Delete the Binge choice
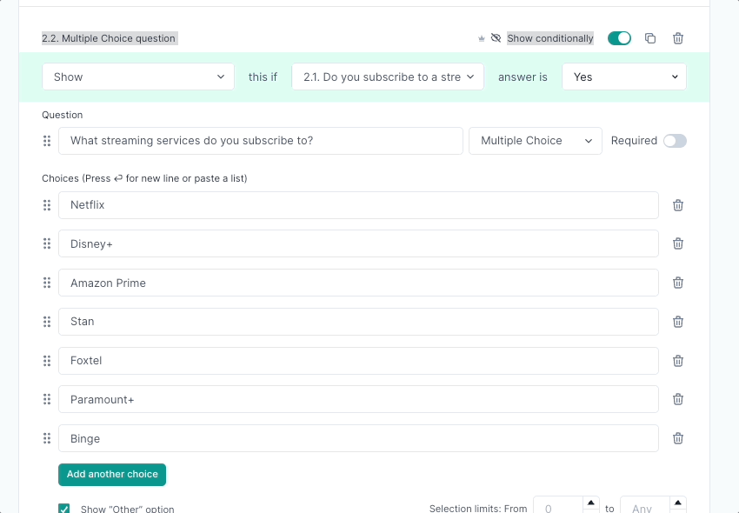739x513 pixels. click(678, 438)
